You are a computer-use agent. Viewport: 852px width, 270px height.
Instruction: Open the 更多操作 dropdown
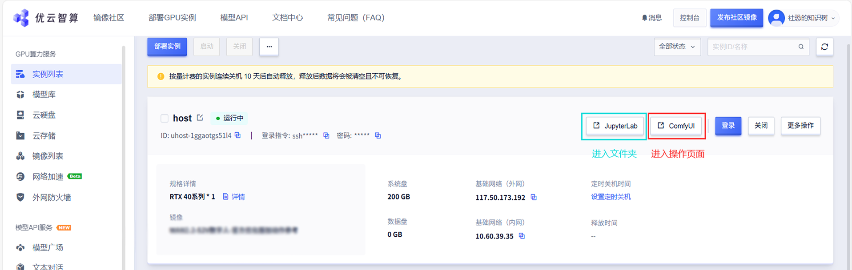pyautogui.click(x=800, y=126)
